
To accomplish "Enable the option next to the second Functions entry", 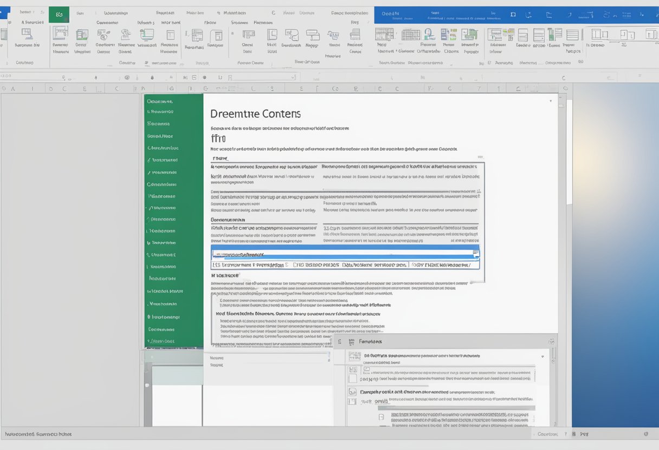I will pyautogui.click(x=354, y=379).
